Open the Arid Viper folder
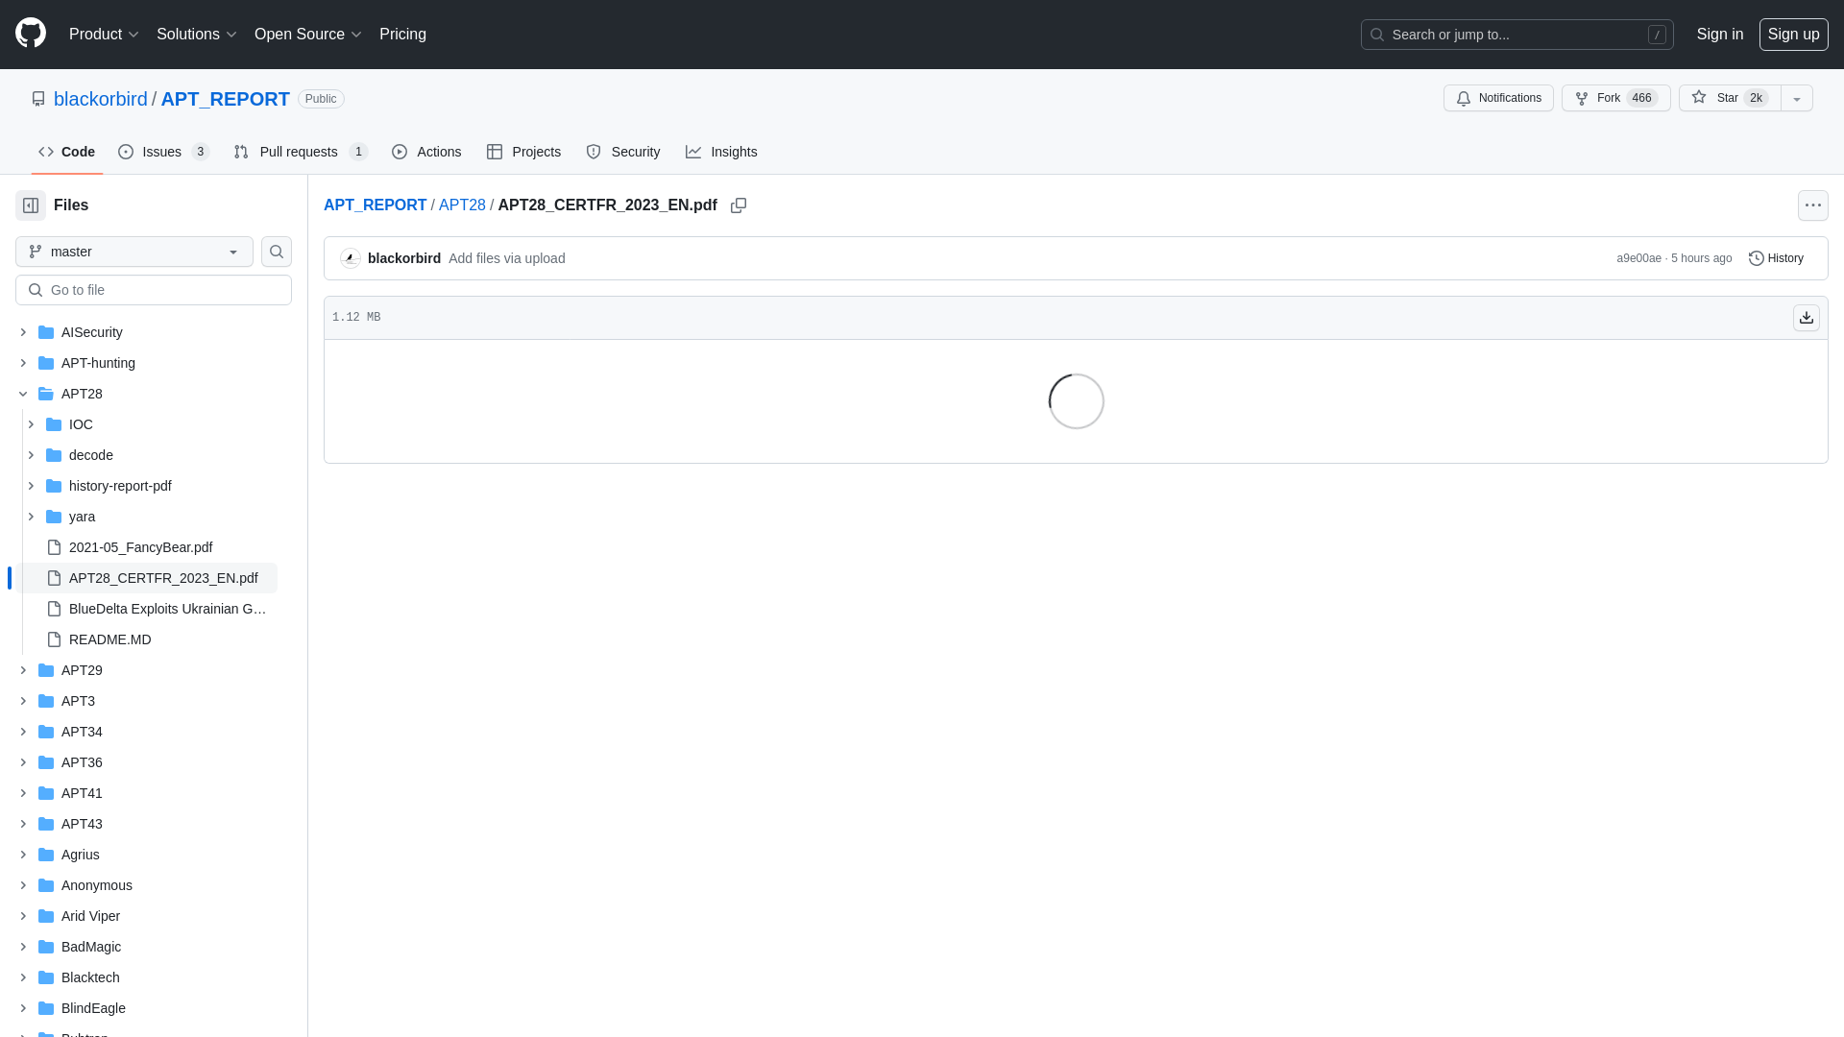Image resolution: width=1844 pixels, height=1037 pixels. click(90, 916)
